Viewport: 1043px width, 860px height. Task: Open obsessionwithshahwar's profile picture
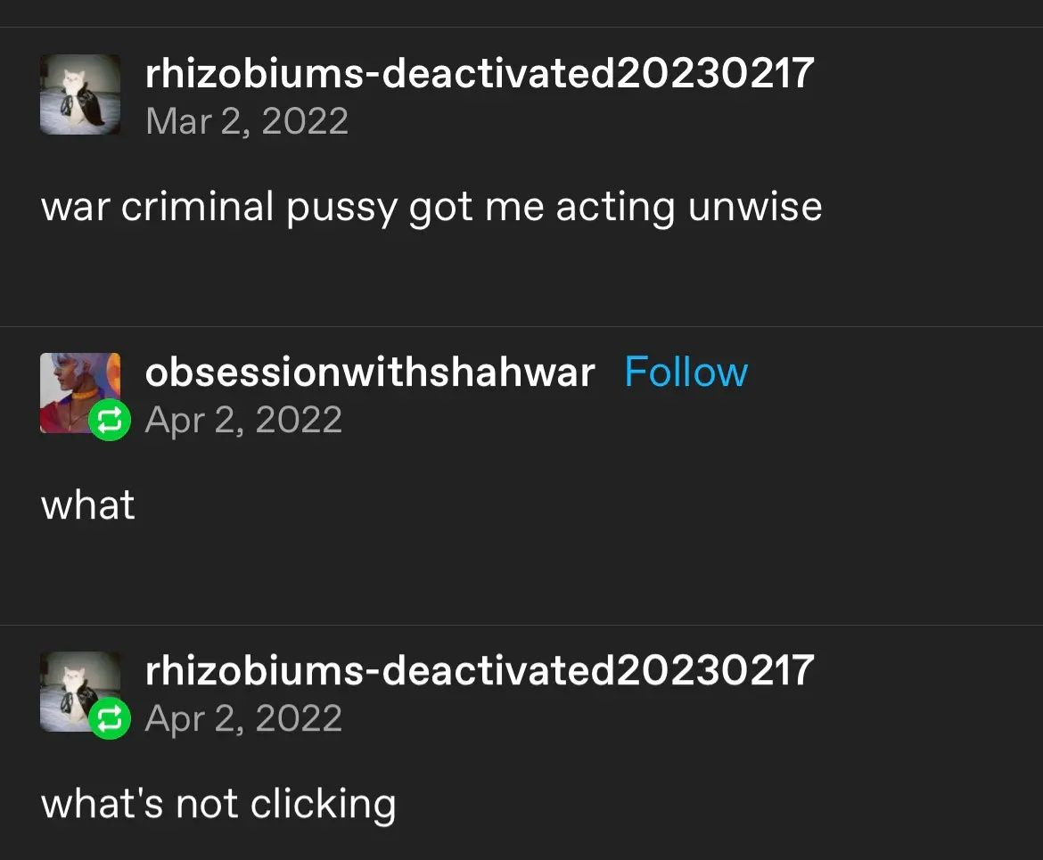(80, 393)
